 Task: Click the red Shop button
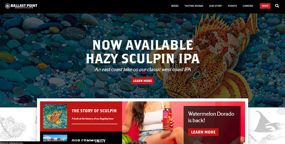(265, 6)
